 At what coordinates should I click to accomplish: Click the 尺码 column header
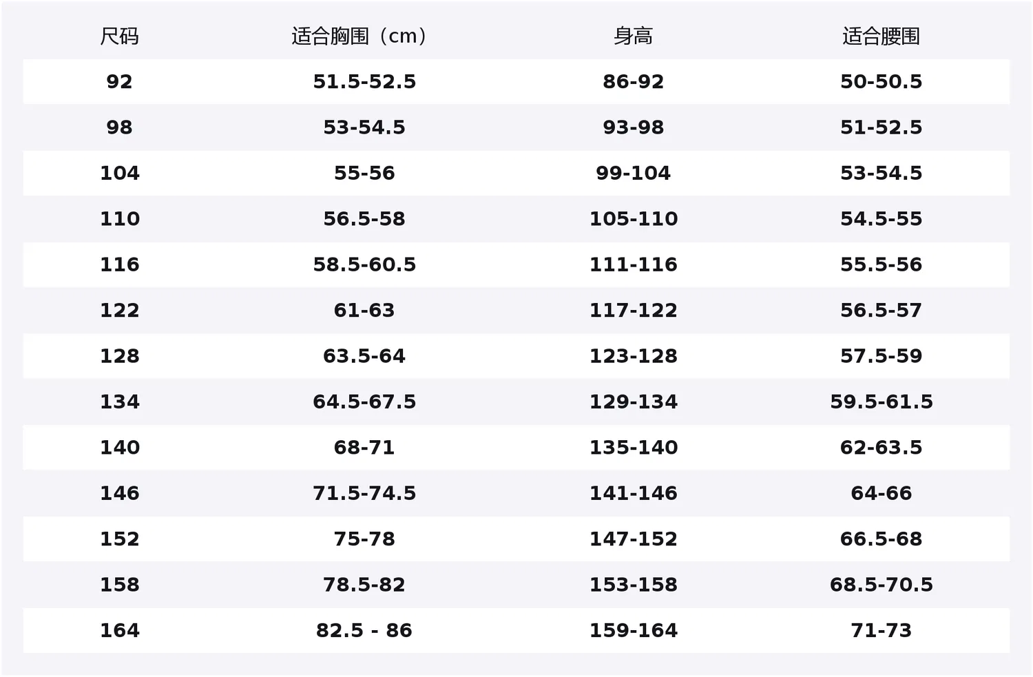tap(119, 36)
